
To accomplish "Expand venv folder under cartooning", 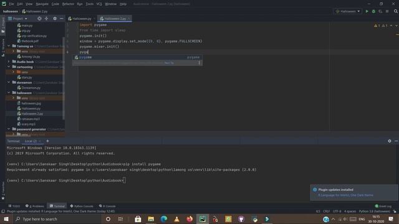I will coord(14,72).
